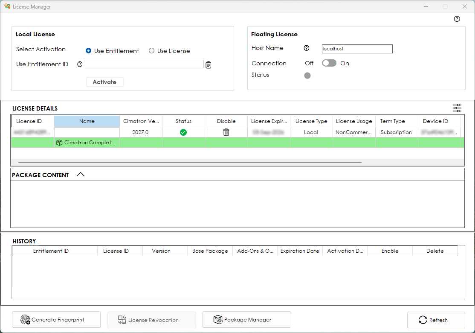The width and height of the screenshot is (475, 333).
Task: Click the License Details horizontal scrollbar
Action: coord(190,162)
